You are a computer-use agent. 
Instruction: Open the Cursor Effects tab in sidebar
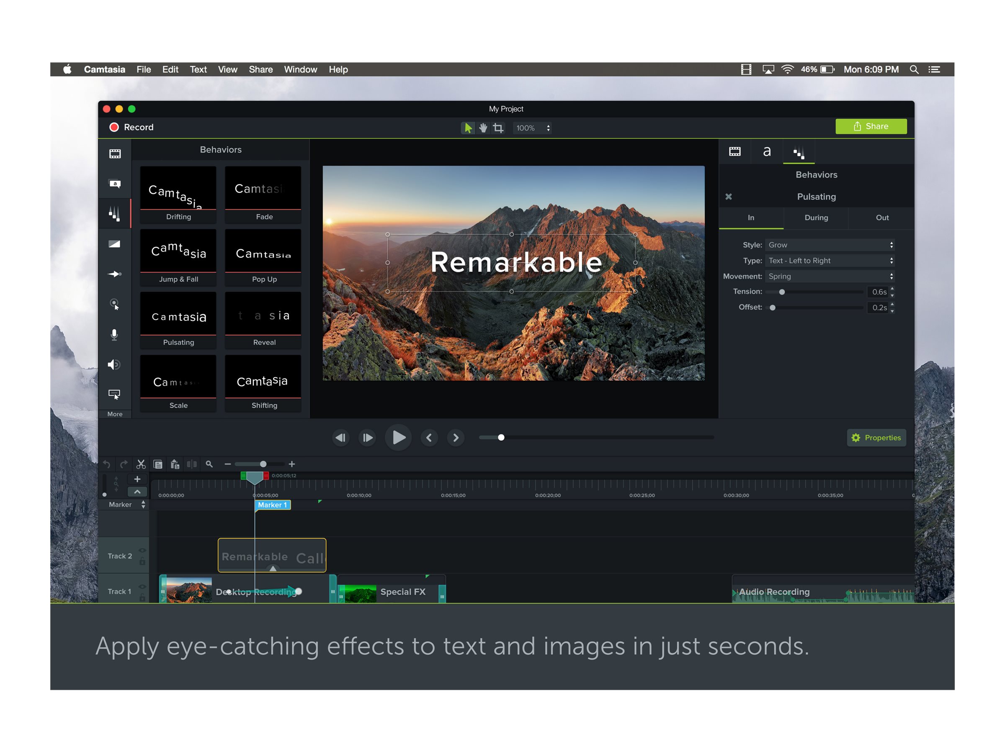coord(114,304)
